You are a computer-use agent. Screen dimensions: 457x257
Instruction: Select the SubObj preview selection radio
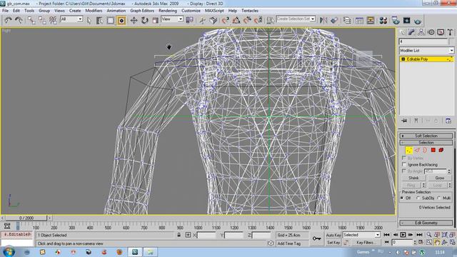pos(418,198)
